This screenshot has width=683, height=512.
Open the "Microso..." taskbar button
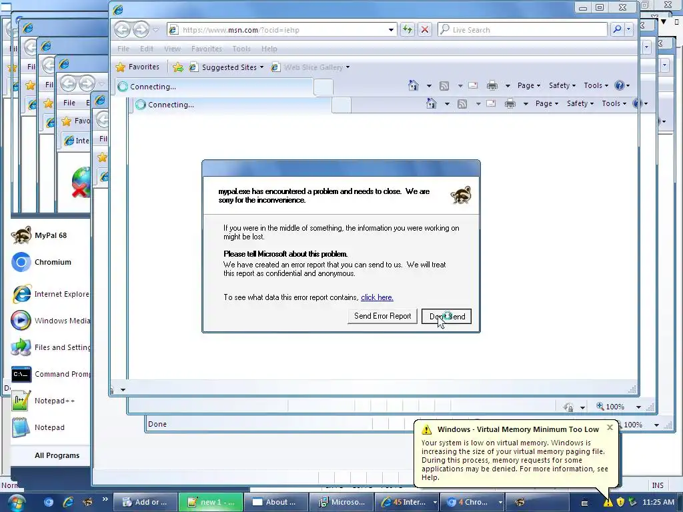[x=341, y=502]
